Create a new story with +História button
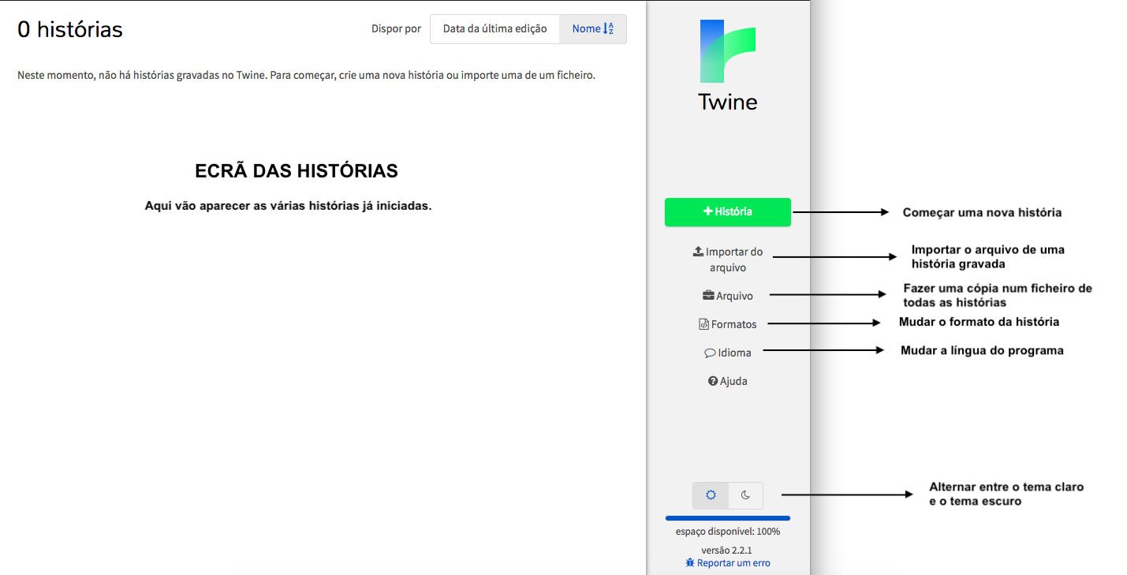The width and height of the screenshot is (1127, 575). tap(727, 212)
